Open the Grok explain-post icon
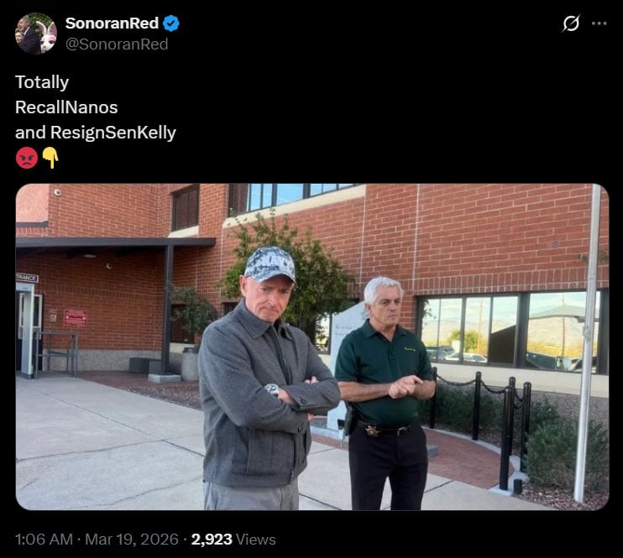The width and height of the screenshot is (623, 558). pos(571,23)
